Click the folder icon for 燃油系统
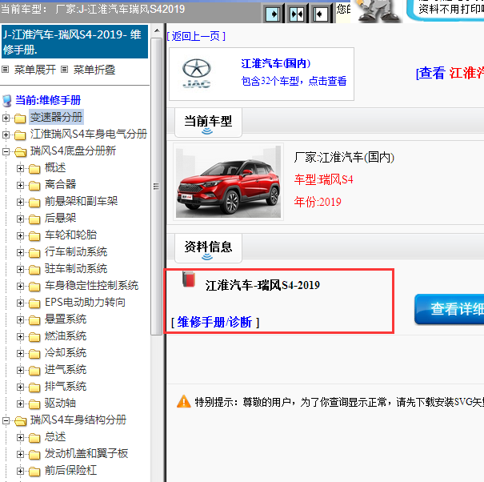The height and width of the screenshot is (482, 484). click(x=34, y=337)
